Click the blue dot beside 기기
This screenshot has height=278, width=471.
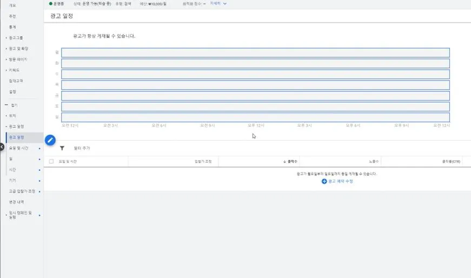pos(39,181)
